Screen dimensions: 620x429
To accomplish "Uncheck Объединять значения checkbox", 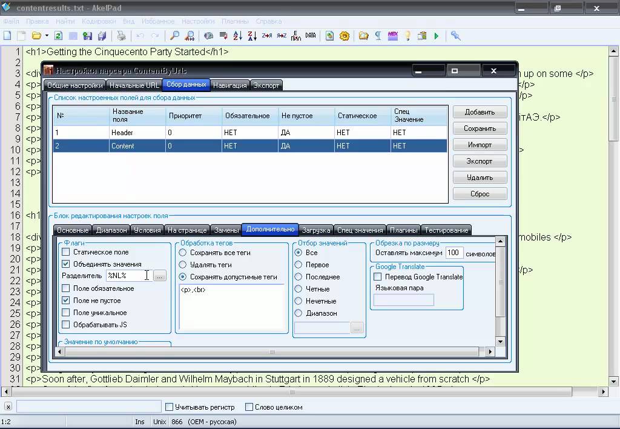I will coord(65,264).
